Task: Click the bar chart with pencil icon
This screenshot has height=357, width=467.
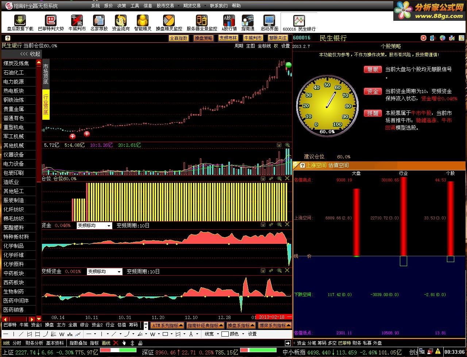Action: (x=452, y=38)
